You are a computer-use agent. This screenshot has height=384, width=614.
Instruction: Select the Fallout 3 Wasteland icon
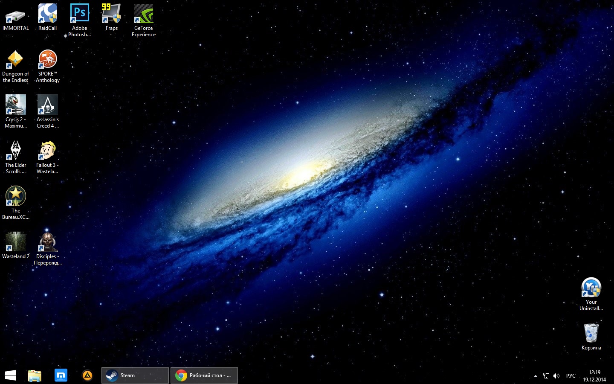pyautogui.click(x=47, y=151)
